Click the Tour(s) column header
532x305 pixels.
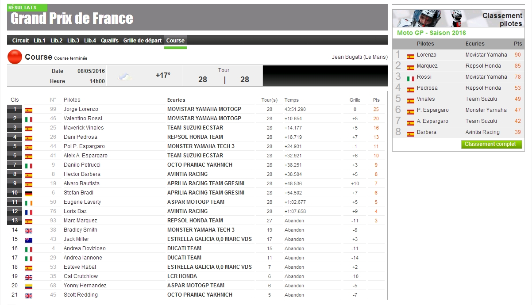click(270, 100)
